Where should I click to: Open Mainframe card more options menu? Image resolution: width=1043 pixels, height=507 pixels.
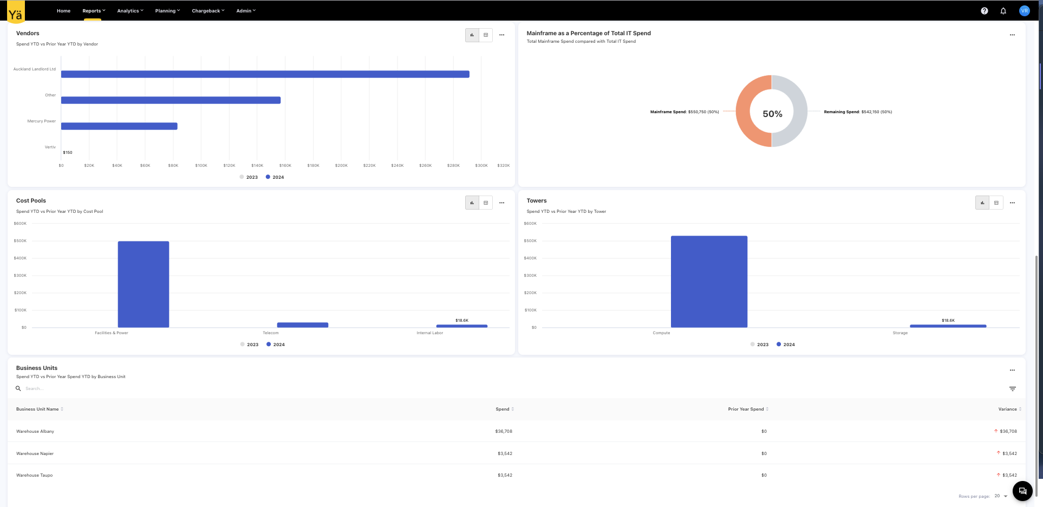1012,35
